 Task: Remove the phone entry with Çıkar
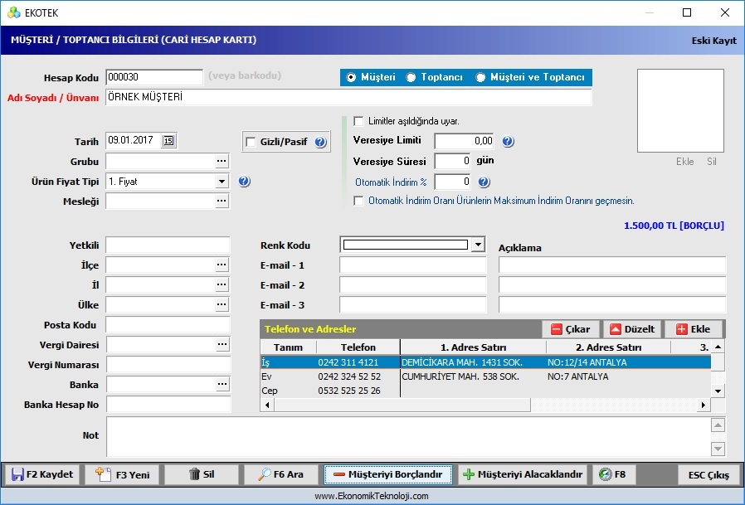pyautogui.click(x=570, y=329)
